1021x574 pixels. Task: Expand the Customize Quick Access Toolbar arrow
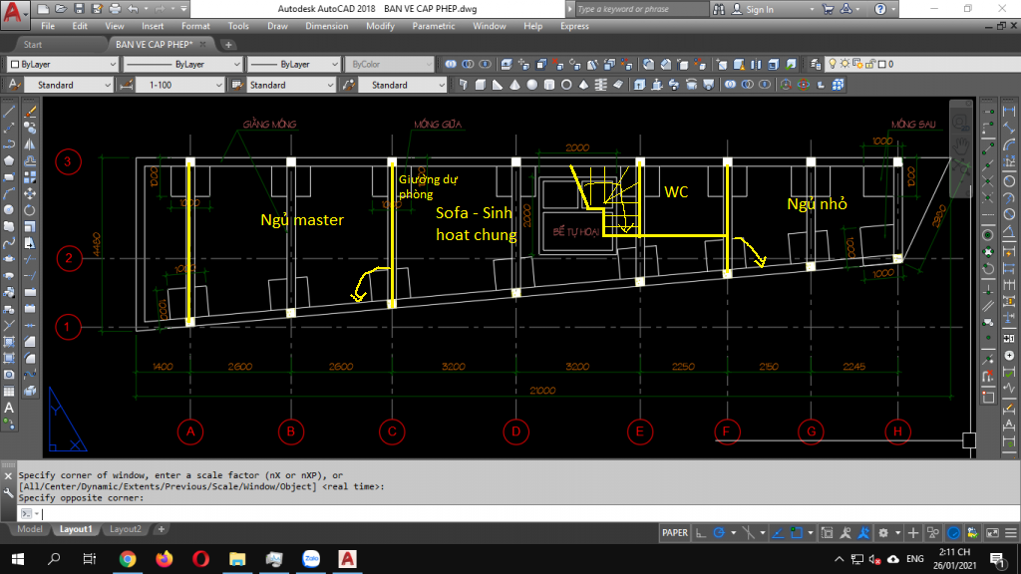tap(184, 9)
